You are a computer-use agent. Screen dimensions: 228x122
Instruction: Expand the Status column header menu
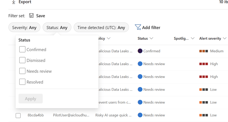(145, 39)
